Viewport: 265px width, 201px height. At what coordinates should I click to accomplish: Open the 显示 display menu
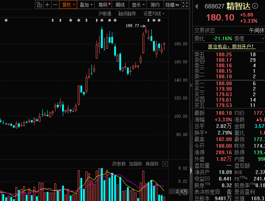click(x=138, y=5)
